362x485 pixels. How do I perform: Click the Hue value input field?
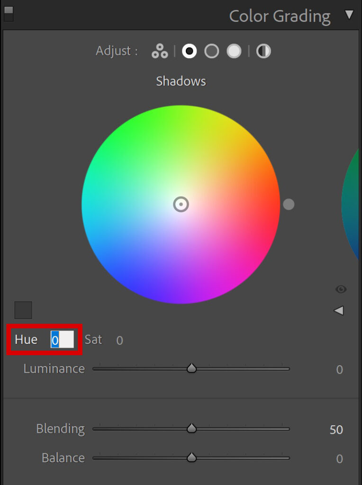(62, 339)
